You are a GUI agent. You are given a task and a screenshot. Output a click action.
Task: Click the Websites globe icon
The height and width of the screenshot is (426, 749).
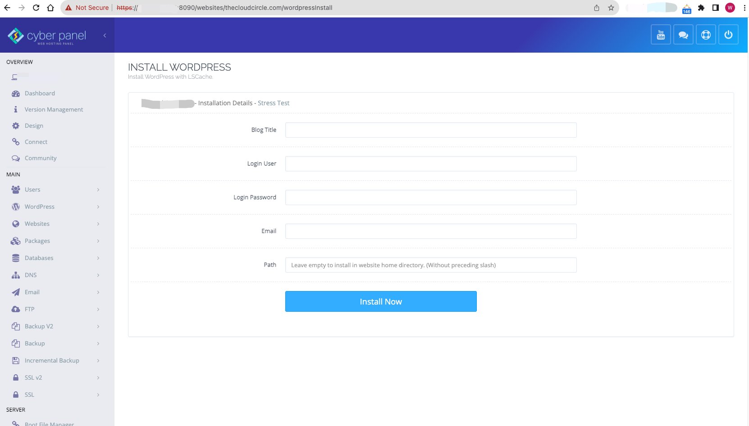pos(16,224)
